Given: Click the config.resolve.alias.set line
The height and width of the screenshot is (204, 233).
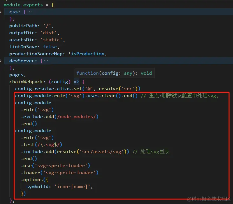Looking at the screenshot, I should pos(77,89).
